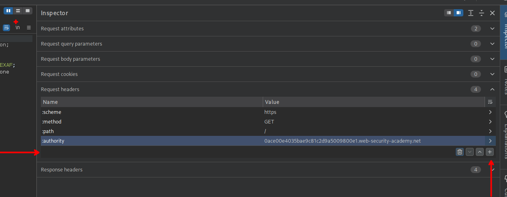Screen dimensions: 507x197
Task: Toggle word wrap in headers table
Action: coord(490,102)
